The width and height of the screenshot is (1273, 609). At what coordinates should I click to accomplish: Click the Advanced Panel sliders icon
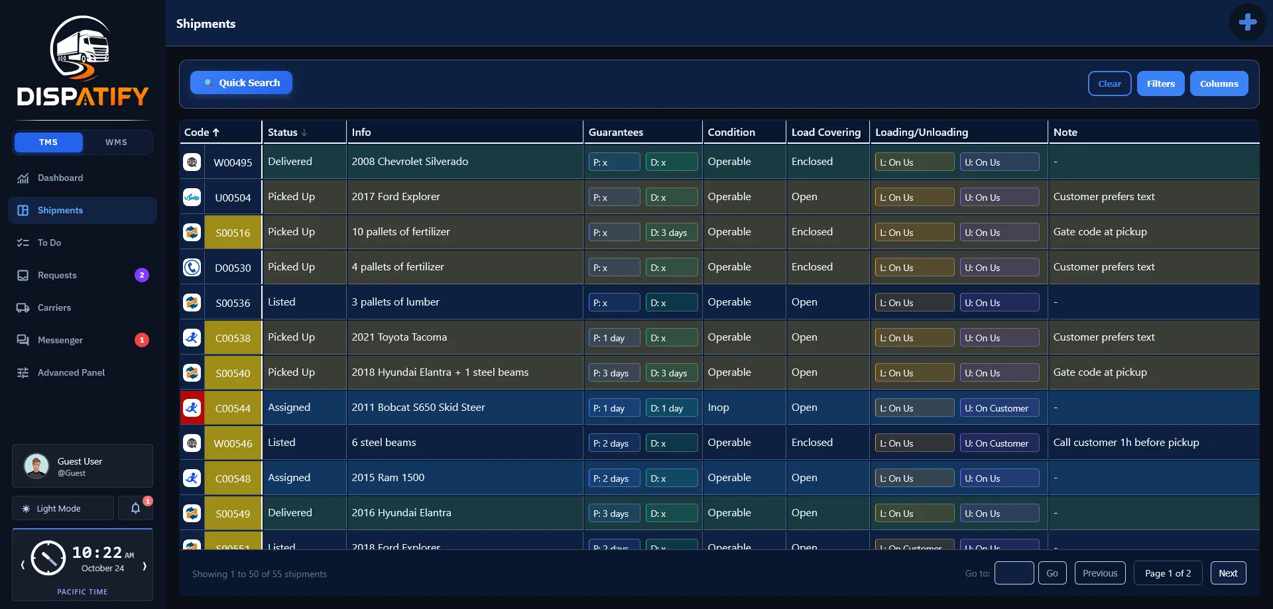(23, 373)
